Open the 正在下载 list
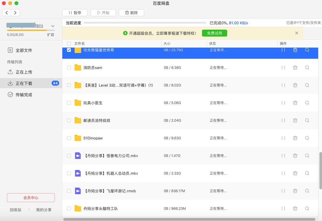This screenshot has height=221, width=322. point(31,83)
